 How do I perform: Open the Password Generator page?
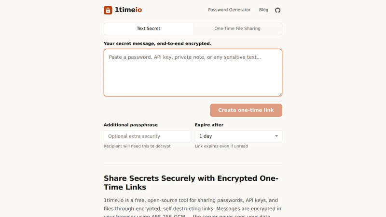[x=229, y=10]
